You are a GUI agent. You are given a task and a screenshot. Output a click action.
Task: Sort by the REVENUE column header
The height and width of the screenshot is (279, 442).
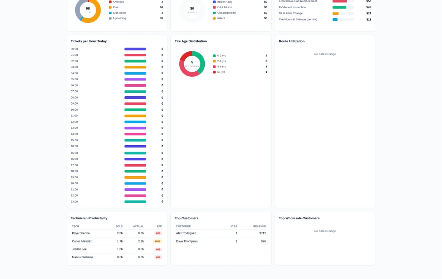click(x=259, y=227)
